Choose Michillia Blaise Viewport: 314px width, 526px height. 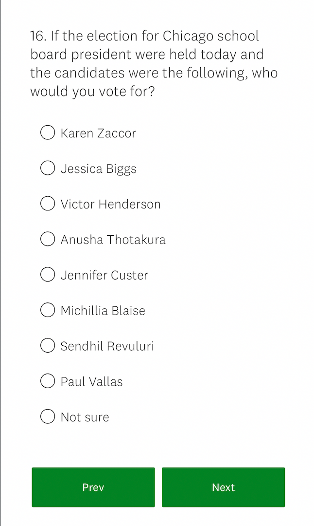(47, 310)
